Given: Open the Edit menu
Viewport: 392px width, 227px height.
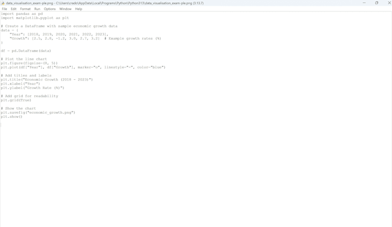Looking at the screenshot, I should [13, 9].
